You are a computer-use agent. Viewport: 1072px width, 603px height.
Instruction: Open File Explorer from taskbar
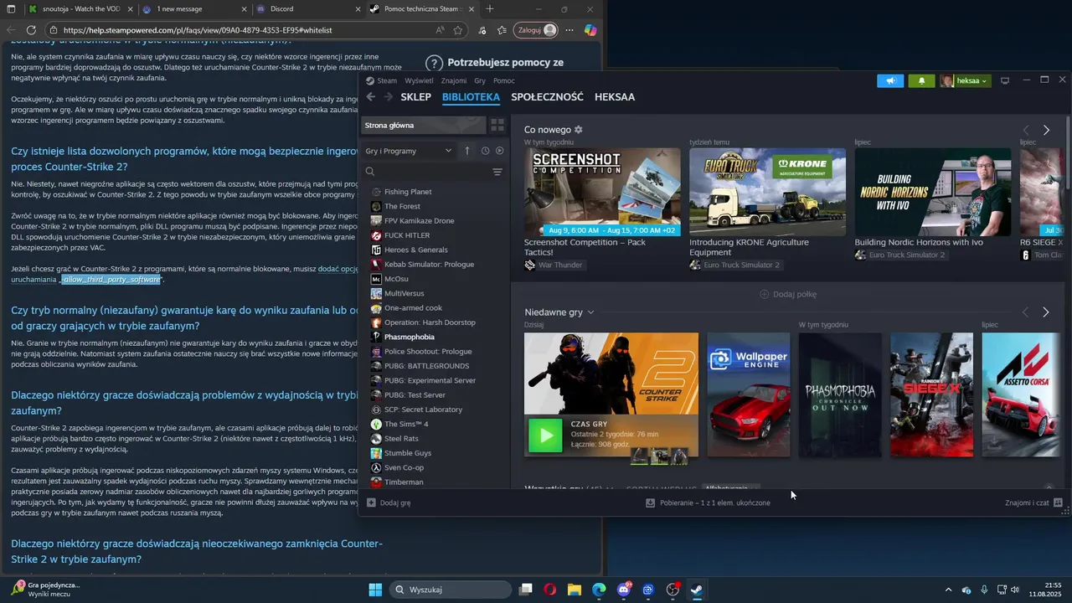click(575, 590)
